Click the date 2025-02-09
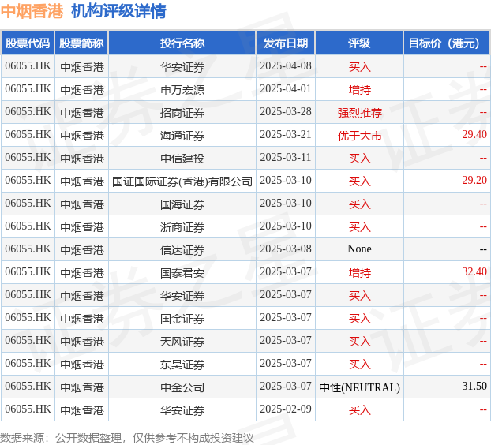 [x=286, y=409]
